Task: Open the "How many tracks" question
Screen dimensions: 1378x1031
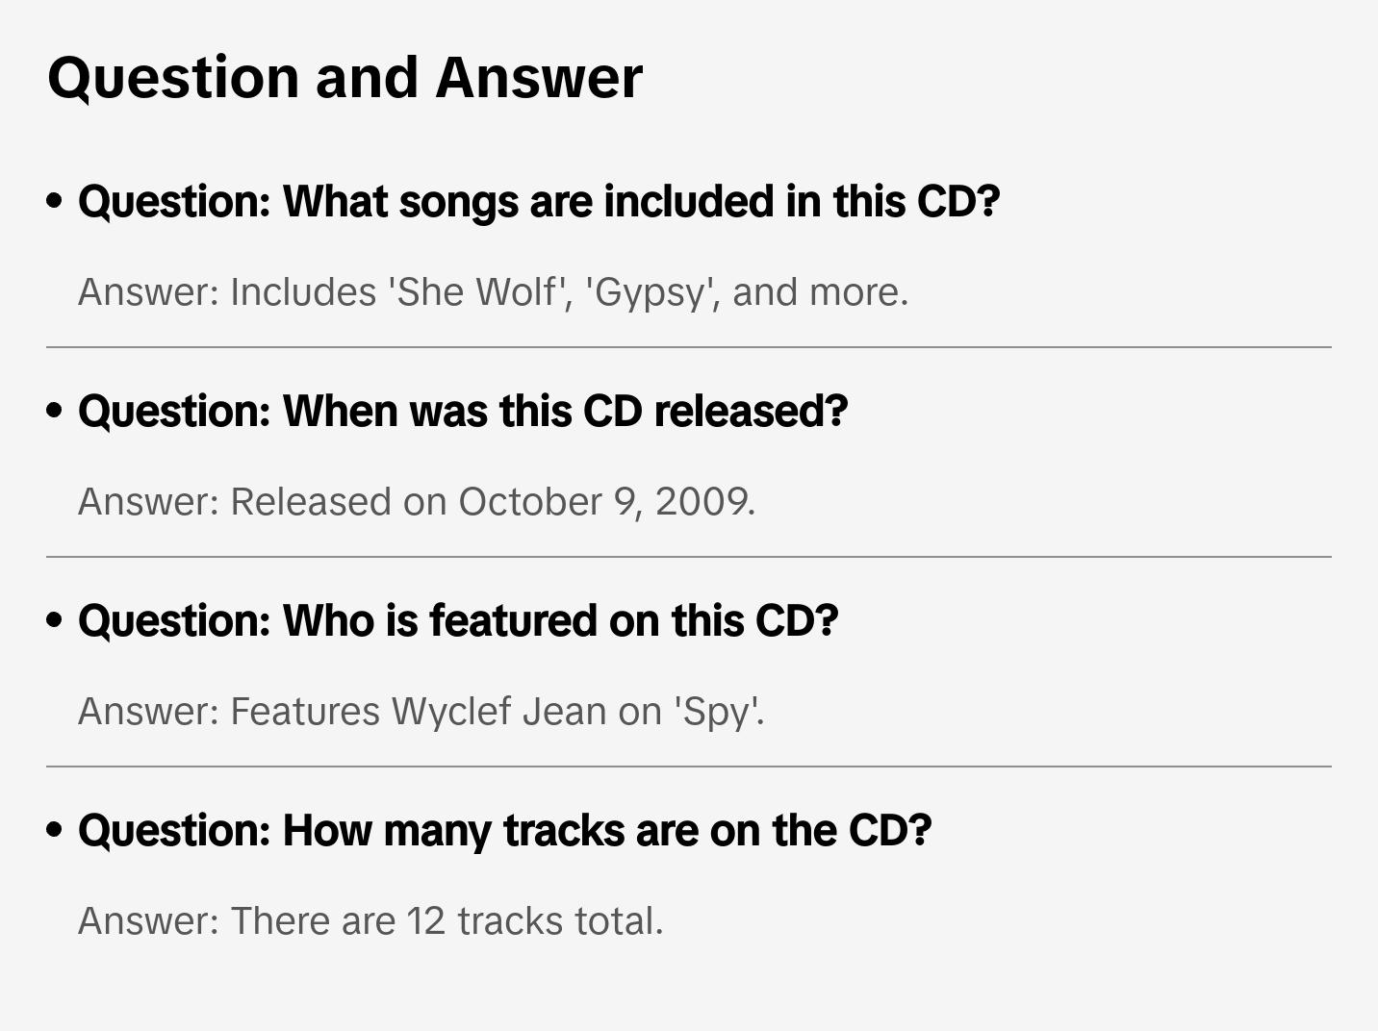Action: 504,830
